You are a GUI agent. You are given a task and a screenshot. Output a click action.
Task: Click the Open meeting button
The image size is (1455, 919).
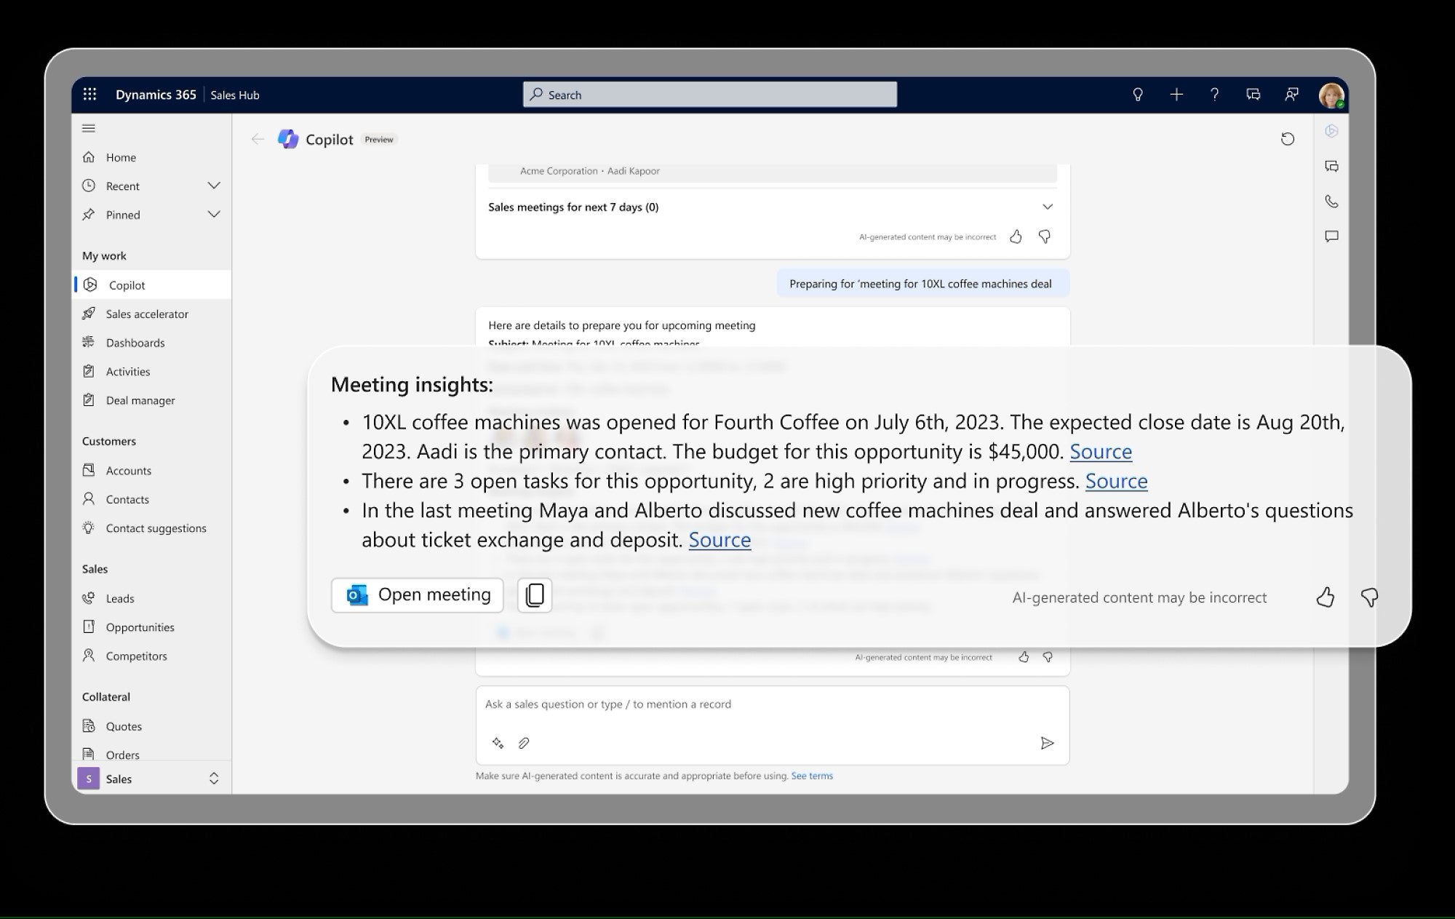pyautogui.click(x=418, y=595)
